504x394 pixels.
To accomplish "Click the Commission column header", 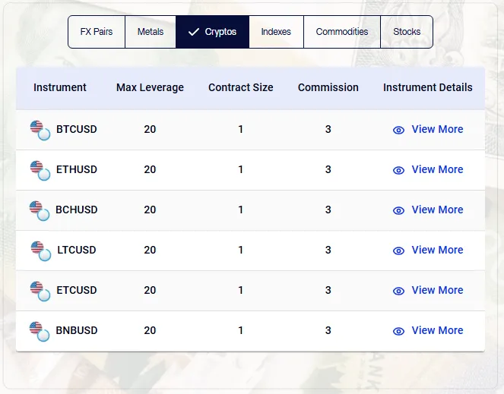I will pos(328,87).
